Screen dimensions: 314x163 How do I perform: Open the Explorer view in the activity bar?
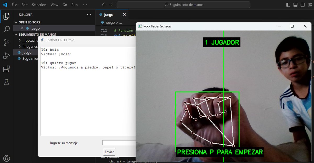point(7,16)
